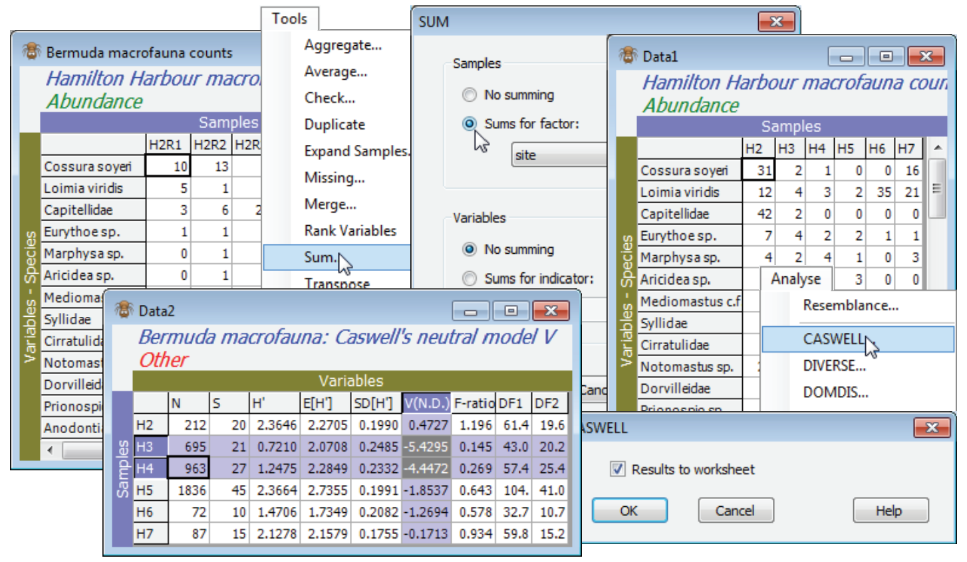Click Data1 vertical scrollbar up arrow
This screenshot has width=967, height=562.
click(x=937, y=147)
